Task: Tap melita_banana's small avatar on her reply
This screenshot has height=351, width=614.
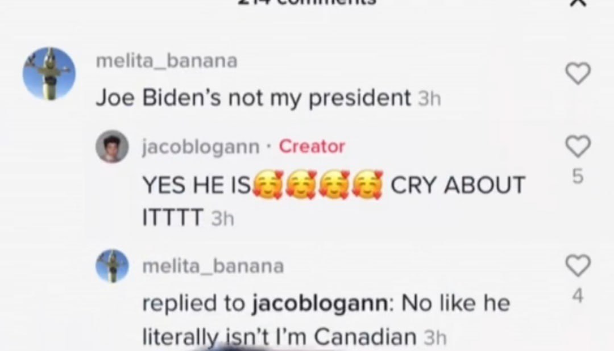Action: click(113, 266)
